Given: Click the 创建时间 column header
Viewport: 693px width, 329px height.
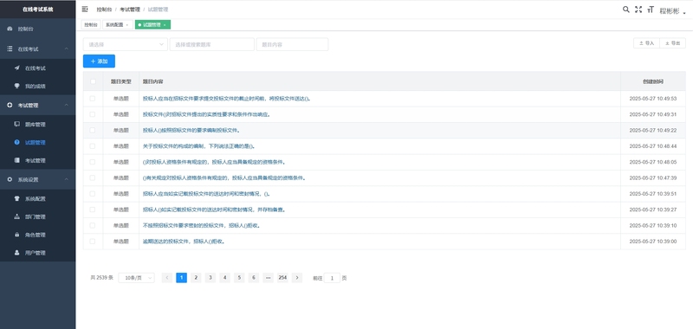Looking at the screenshot, I should click(653, 81).
